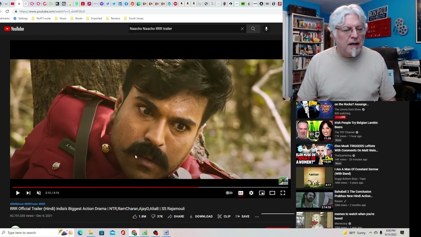
Task: Open the Constant Sorrow video thumbnail
Action: click(314, 177)
